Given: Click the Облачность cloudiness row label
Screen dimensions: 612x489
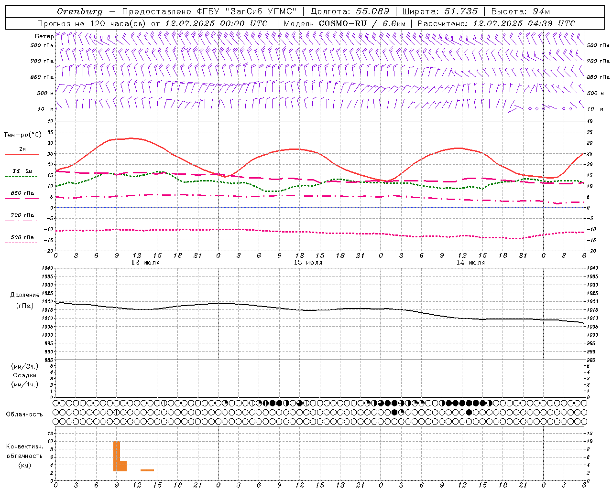Looking at the screenshot, I should point(24,414).
